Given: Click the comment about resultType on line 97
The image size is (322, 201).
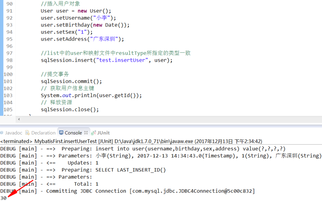Looking at the screenshot, I should click(115, 53).
